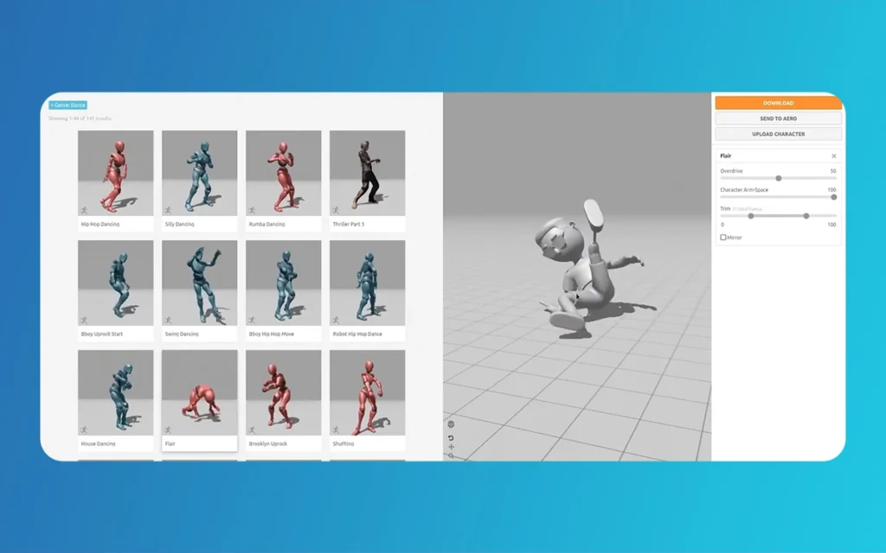Click the Download button
This screenshot has width=886, height=553.
click(778, 103)
